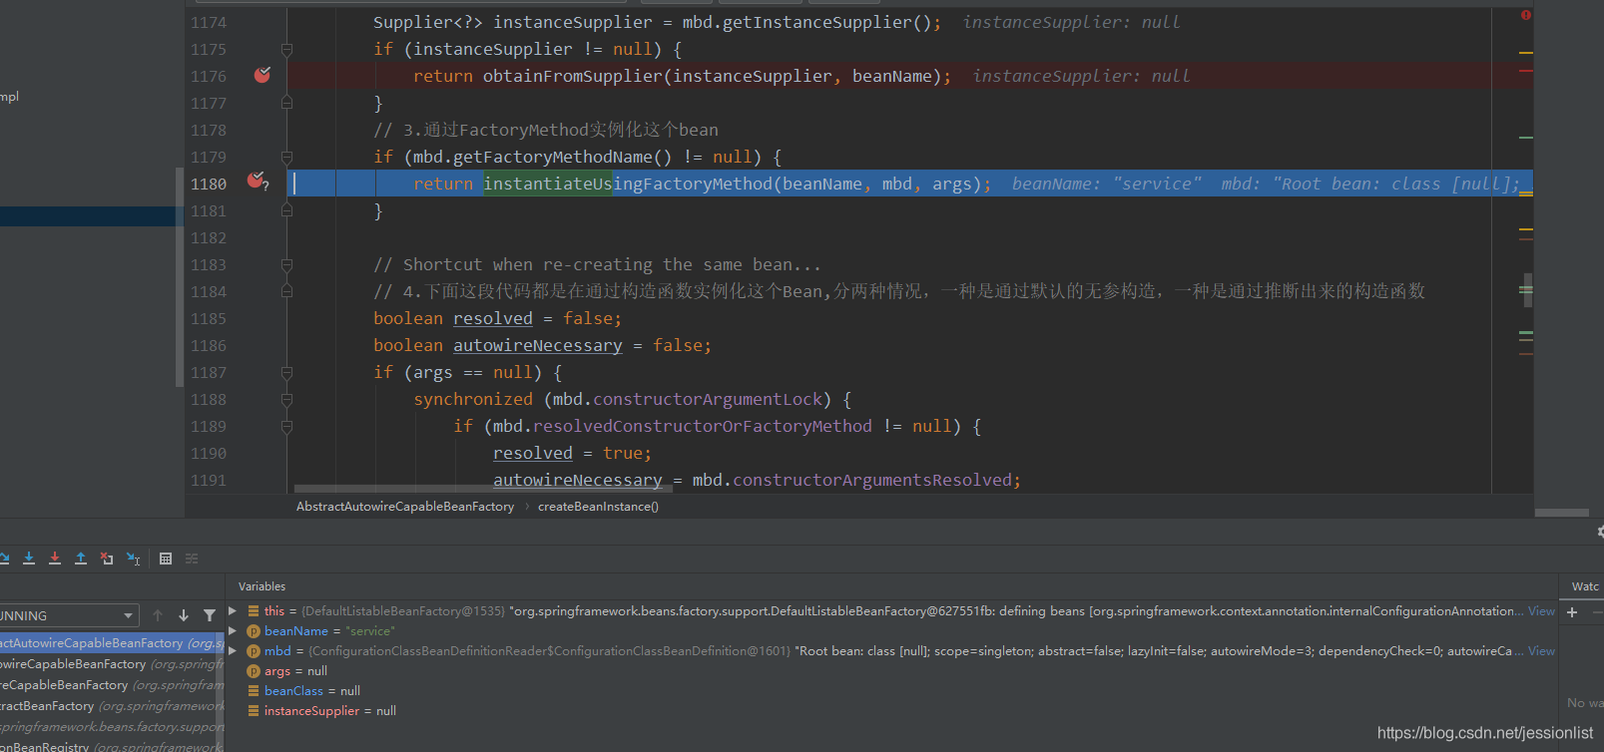Collapse the comment fold at line 1183
The image size is (1604, 752).
(x=286, y=264)
